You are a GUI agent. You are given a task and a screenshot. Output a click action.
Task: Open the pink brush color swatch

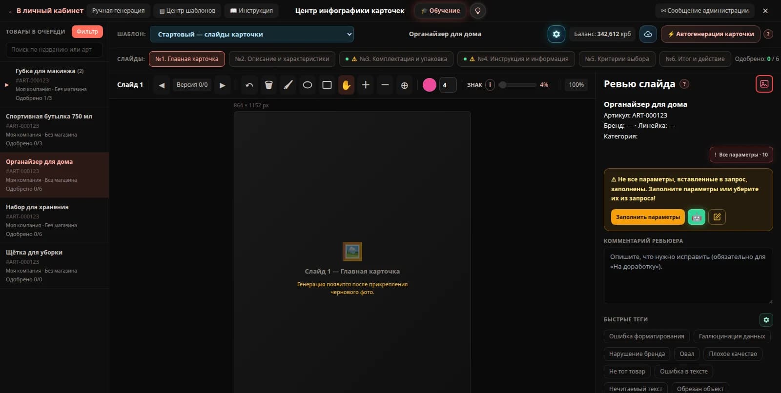(x=430, y=85)
